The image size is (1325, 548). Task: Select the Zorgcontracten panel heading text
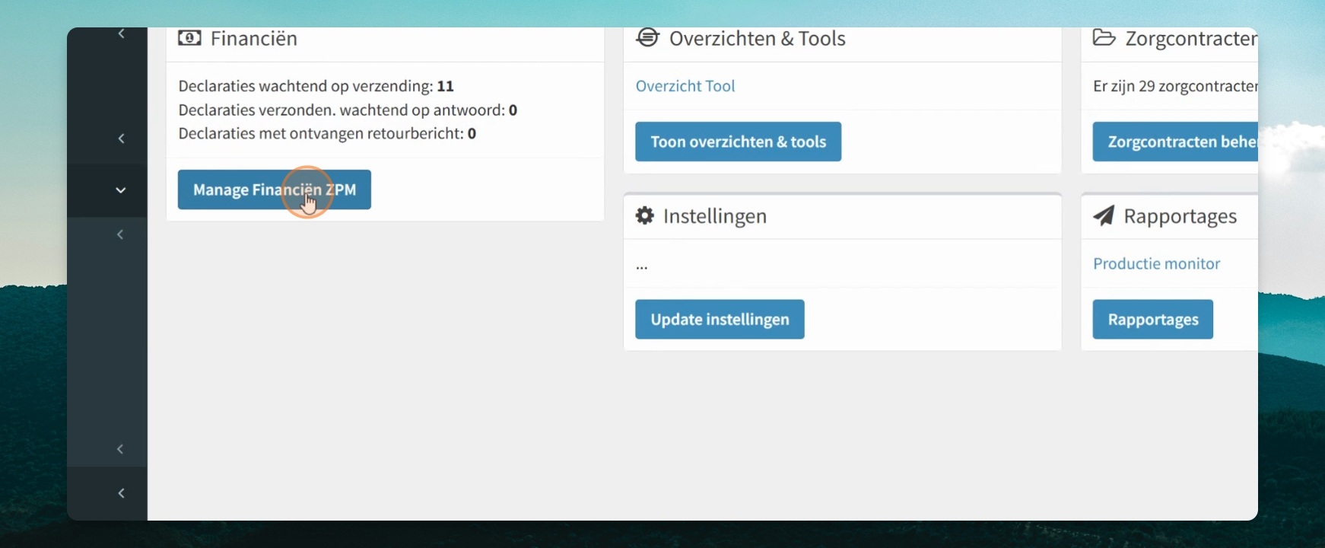pos(1191,39)
